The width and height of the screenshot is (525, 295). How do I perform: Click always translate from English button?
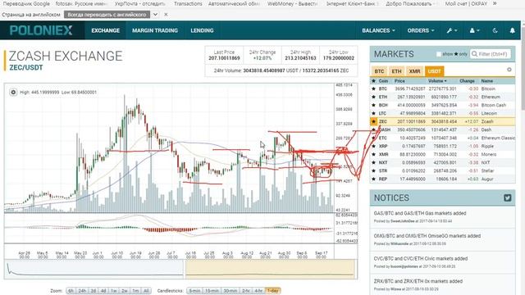click(107, 15)
